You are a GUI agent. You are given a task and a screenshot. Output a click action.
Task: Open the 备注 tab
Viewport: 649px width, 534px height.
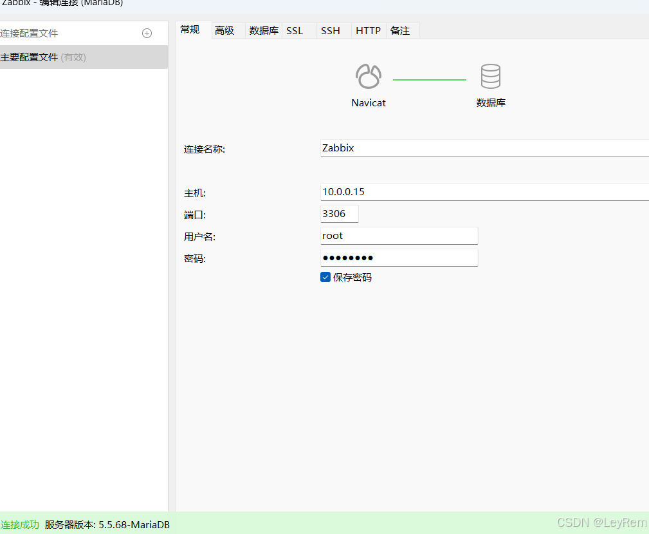point(403,30)
